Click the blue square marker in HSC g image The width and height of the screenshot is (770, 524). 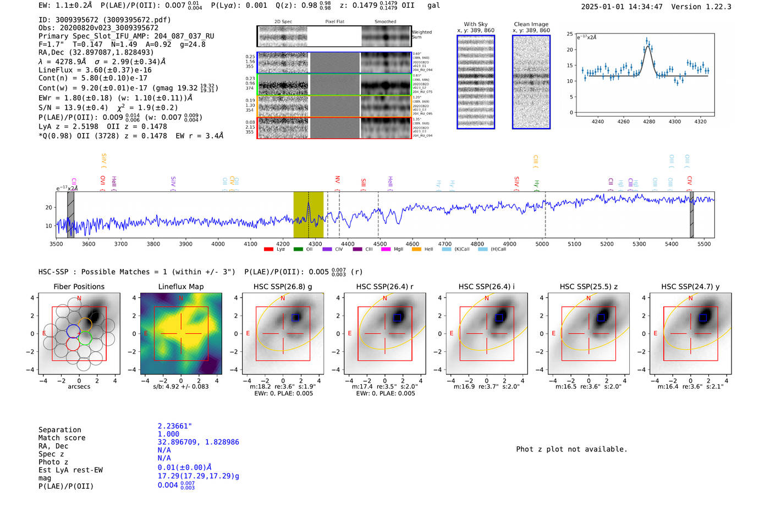[295, 317]
